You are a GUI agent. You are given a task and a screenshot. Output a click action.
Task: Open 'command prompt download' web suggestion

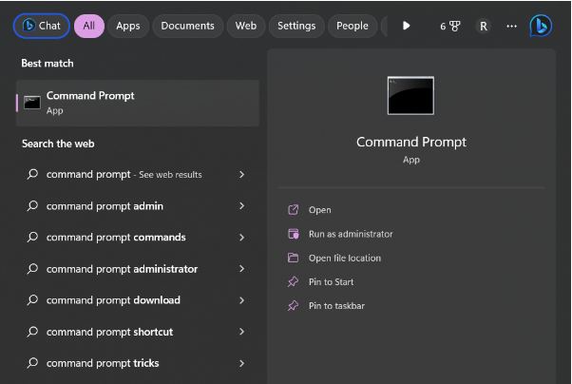pos(138,300)
